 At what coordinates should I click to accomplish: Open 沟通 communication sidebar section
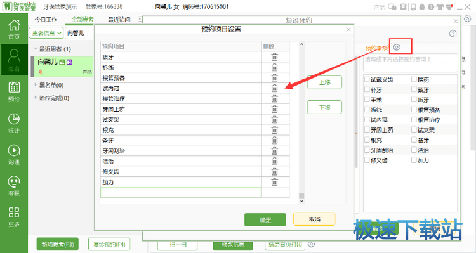[14, 154]
